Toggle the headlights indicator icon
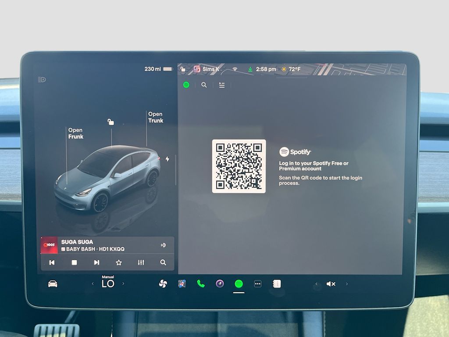The image size is (449, 337). pos(42,79)
